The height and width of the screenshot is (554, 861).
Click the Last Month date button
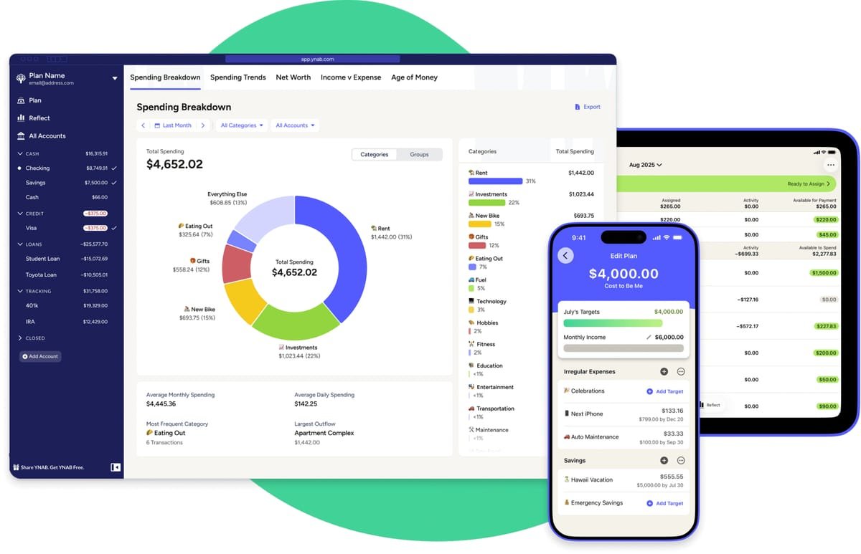coord(173,125)
